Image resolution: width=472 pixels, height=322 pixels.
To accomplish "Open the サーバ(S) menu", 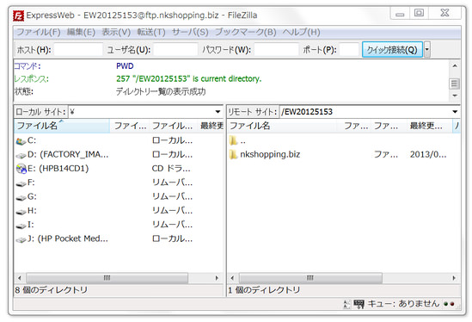I will (x=190, y=32).
